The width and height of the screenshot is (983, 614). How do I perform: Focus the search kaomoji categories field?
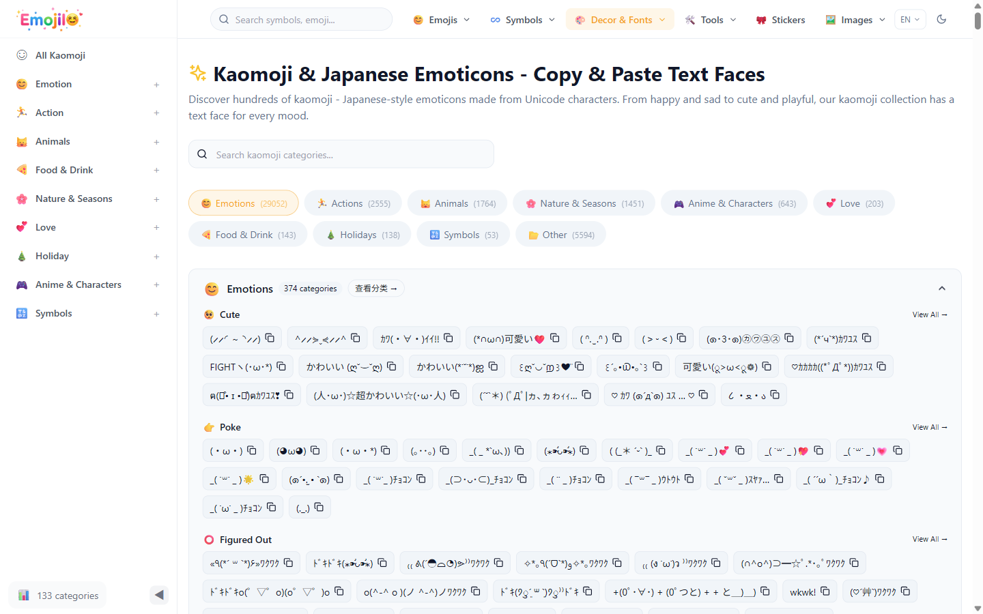coord(341,154)
